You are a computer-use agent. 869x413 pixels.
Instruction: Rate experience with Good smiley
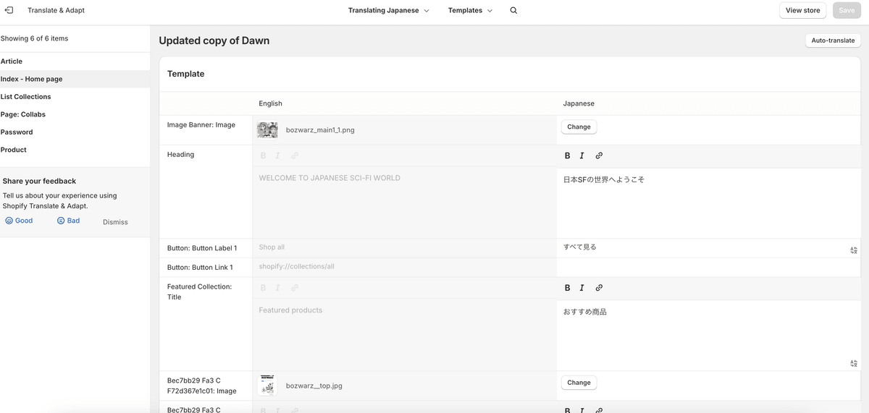(x=19, y=221)
